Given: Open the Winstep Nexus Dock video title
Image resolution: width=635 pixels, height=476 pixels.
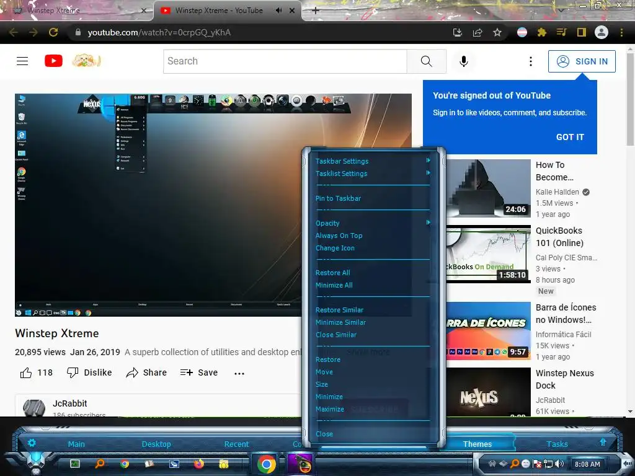Looking at the screenshot, I should pyautogui.click(x=564, y=379).
